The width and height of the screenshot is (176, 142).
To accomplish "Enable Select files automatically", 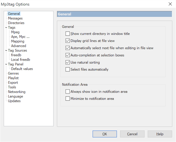I will [x=68, y=70].
